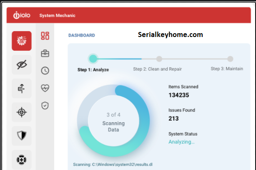This screenshot has height=170, width=256.
Task: Open the heartbeat health icon
Action: [45, 88]
